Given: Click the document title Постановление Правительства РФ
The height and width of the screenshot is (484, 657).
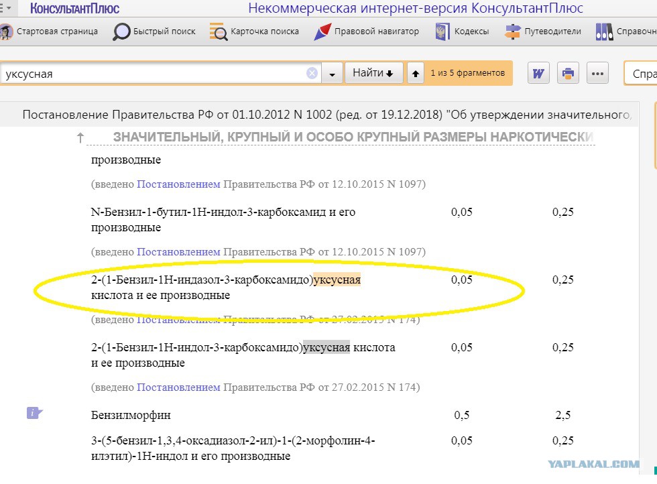Looking at the screenshot, I should 327,115.
